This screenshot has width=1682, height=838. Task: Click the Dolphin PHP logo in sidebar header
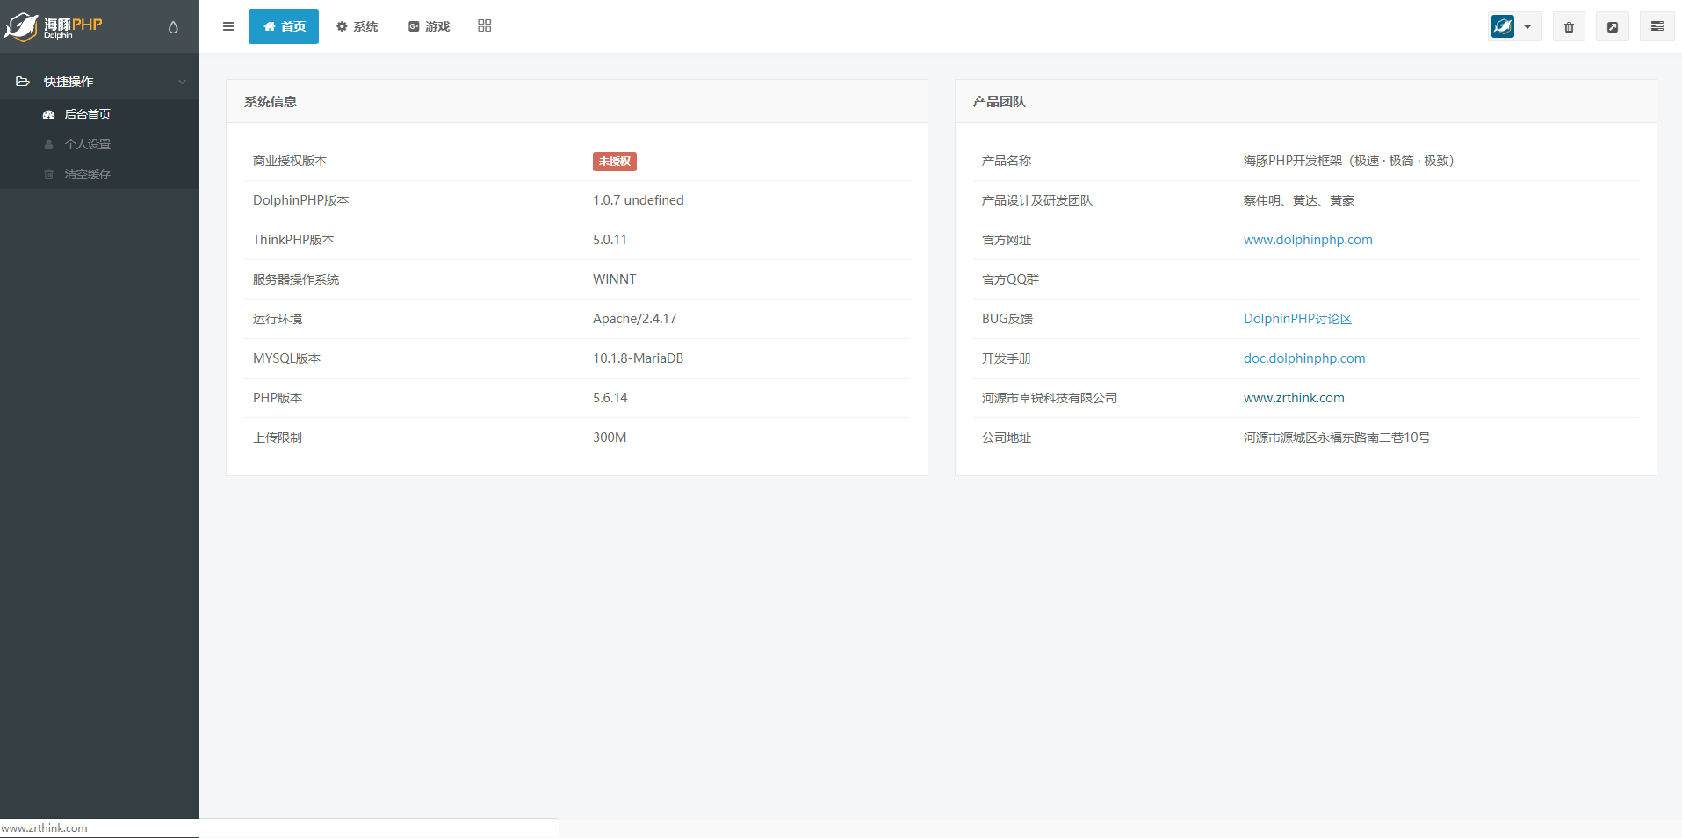coord(54,26)
